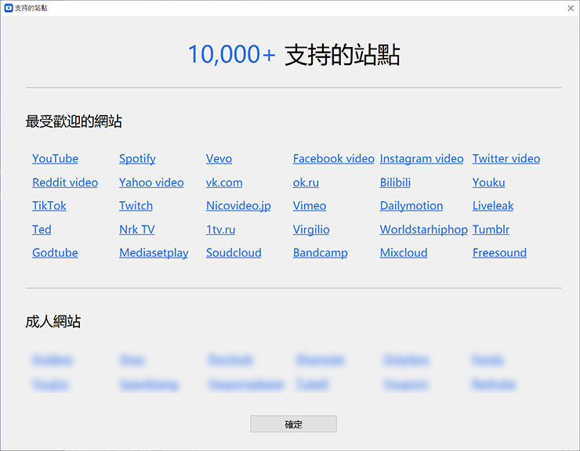580x451 pixels.
Task: Close the 支持的站點 dialog window
Action: click(x=571, y=8)
